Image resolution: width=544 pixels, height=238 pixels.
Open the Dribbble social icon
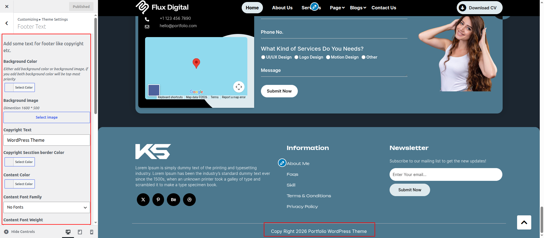pos(189,200)
